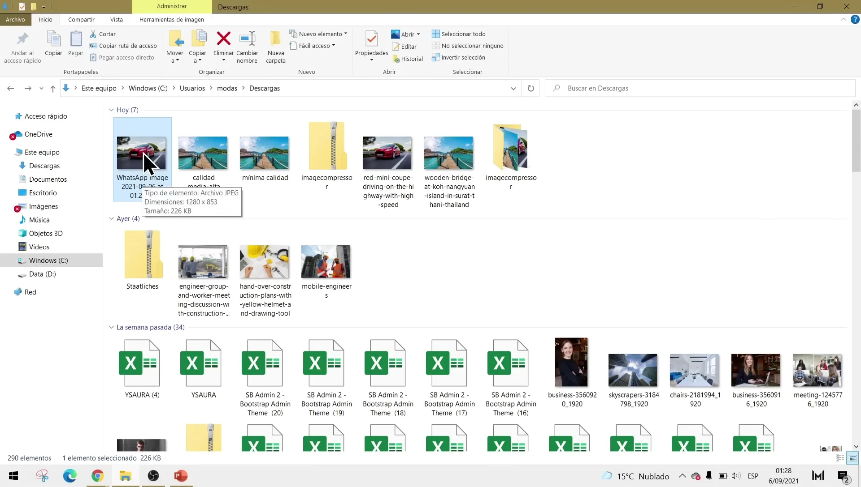The image size is (861, 487).
Task: Expand the address bar history dropdown
Action: (513, 89)
